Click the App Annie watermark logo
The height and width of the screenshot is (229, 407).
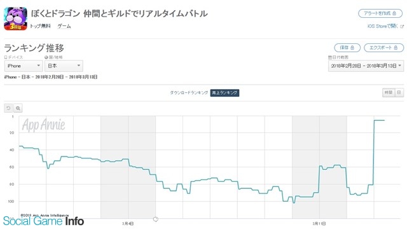click(44, 125)
